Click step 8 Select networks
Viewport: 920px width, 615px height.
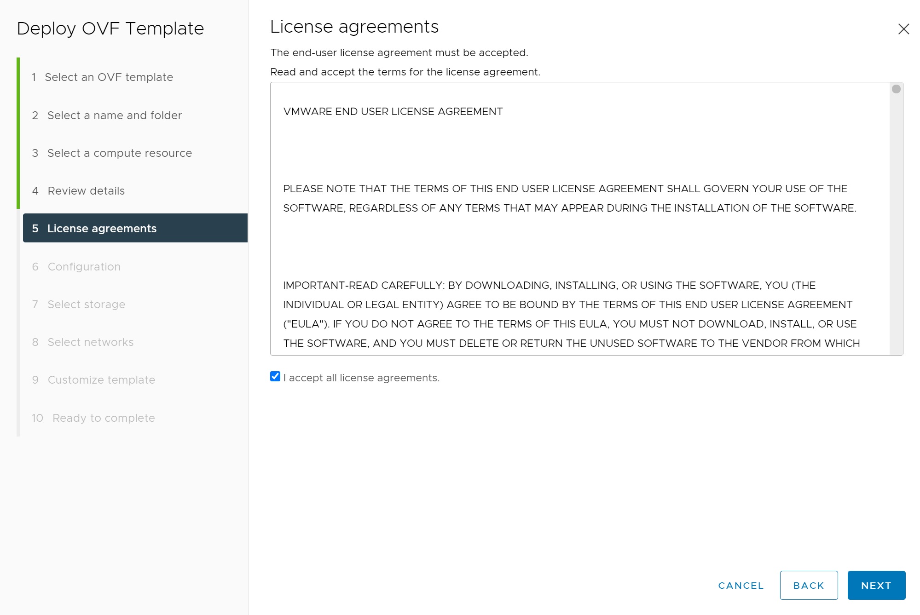click(x=90, y=342)
